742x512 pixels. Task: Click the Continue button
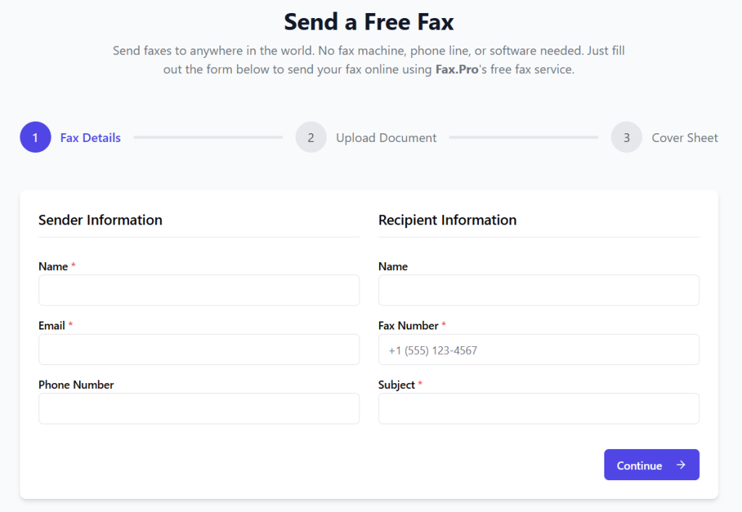pyautogui.click(x=651, y=465)
